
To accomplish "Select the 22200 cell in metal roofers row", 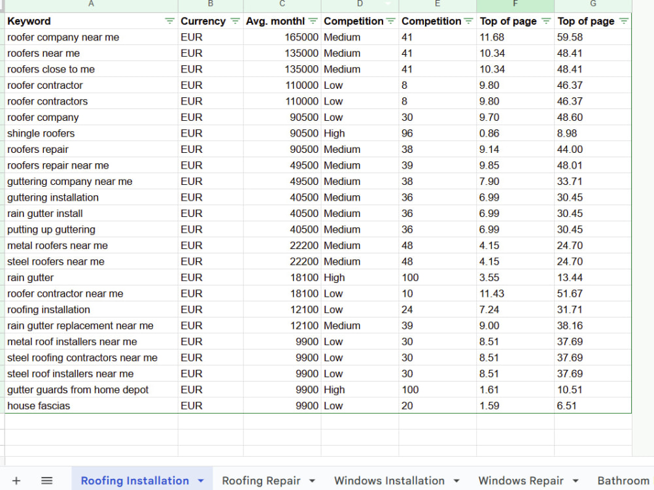I will pos(283,246).
